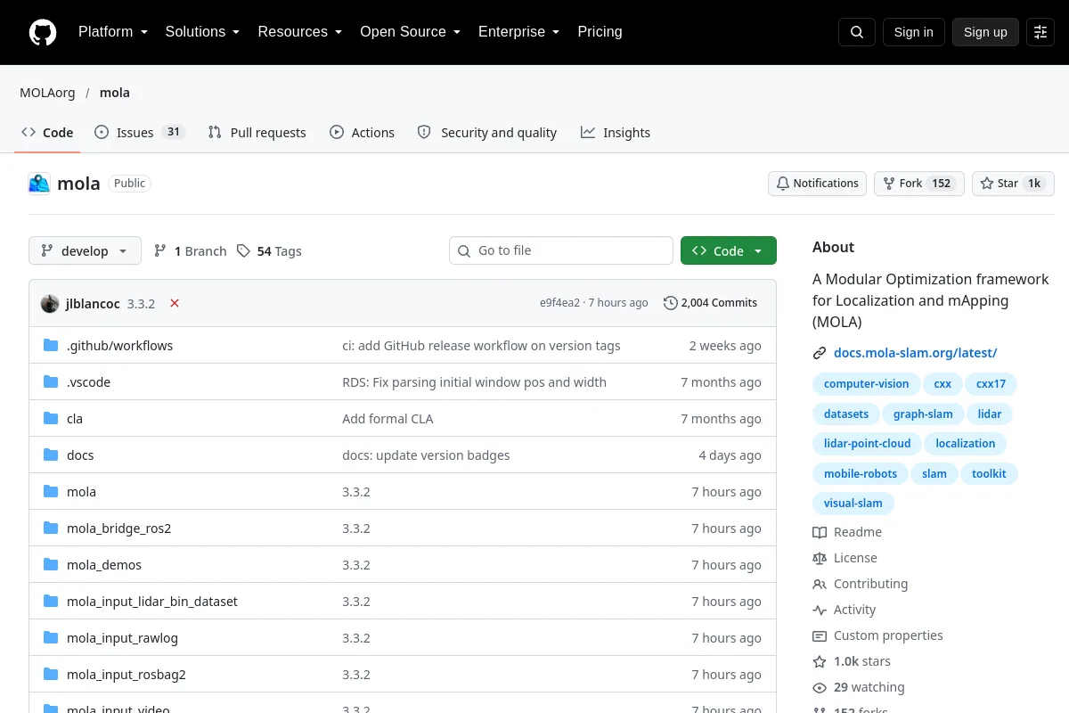Open the graph-slam topic tag
This screenshot has height=713, width=1069.
(923, 414)
